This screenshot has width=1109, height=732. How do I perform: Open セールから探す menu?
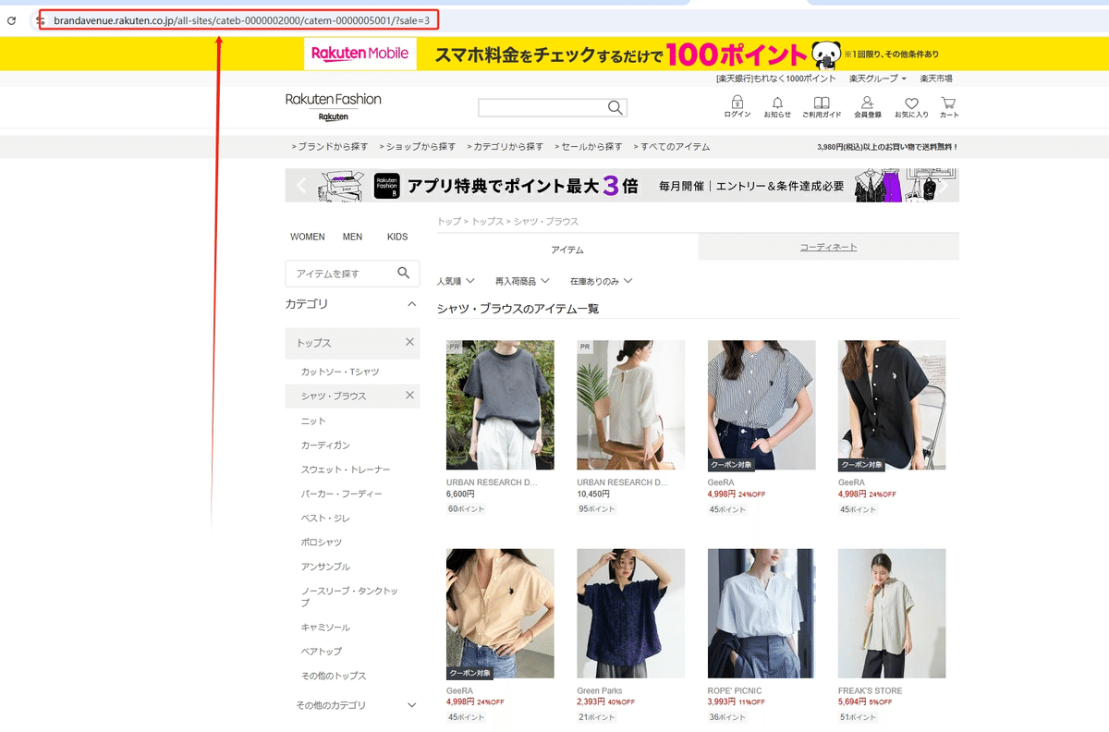590,147
